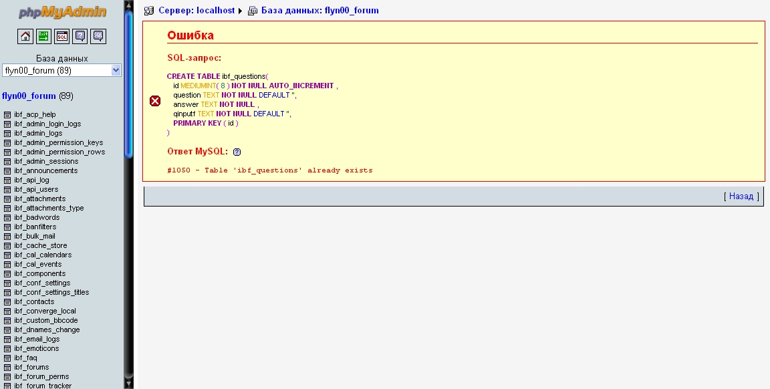Open the SQL query window icon

61,36
